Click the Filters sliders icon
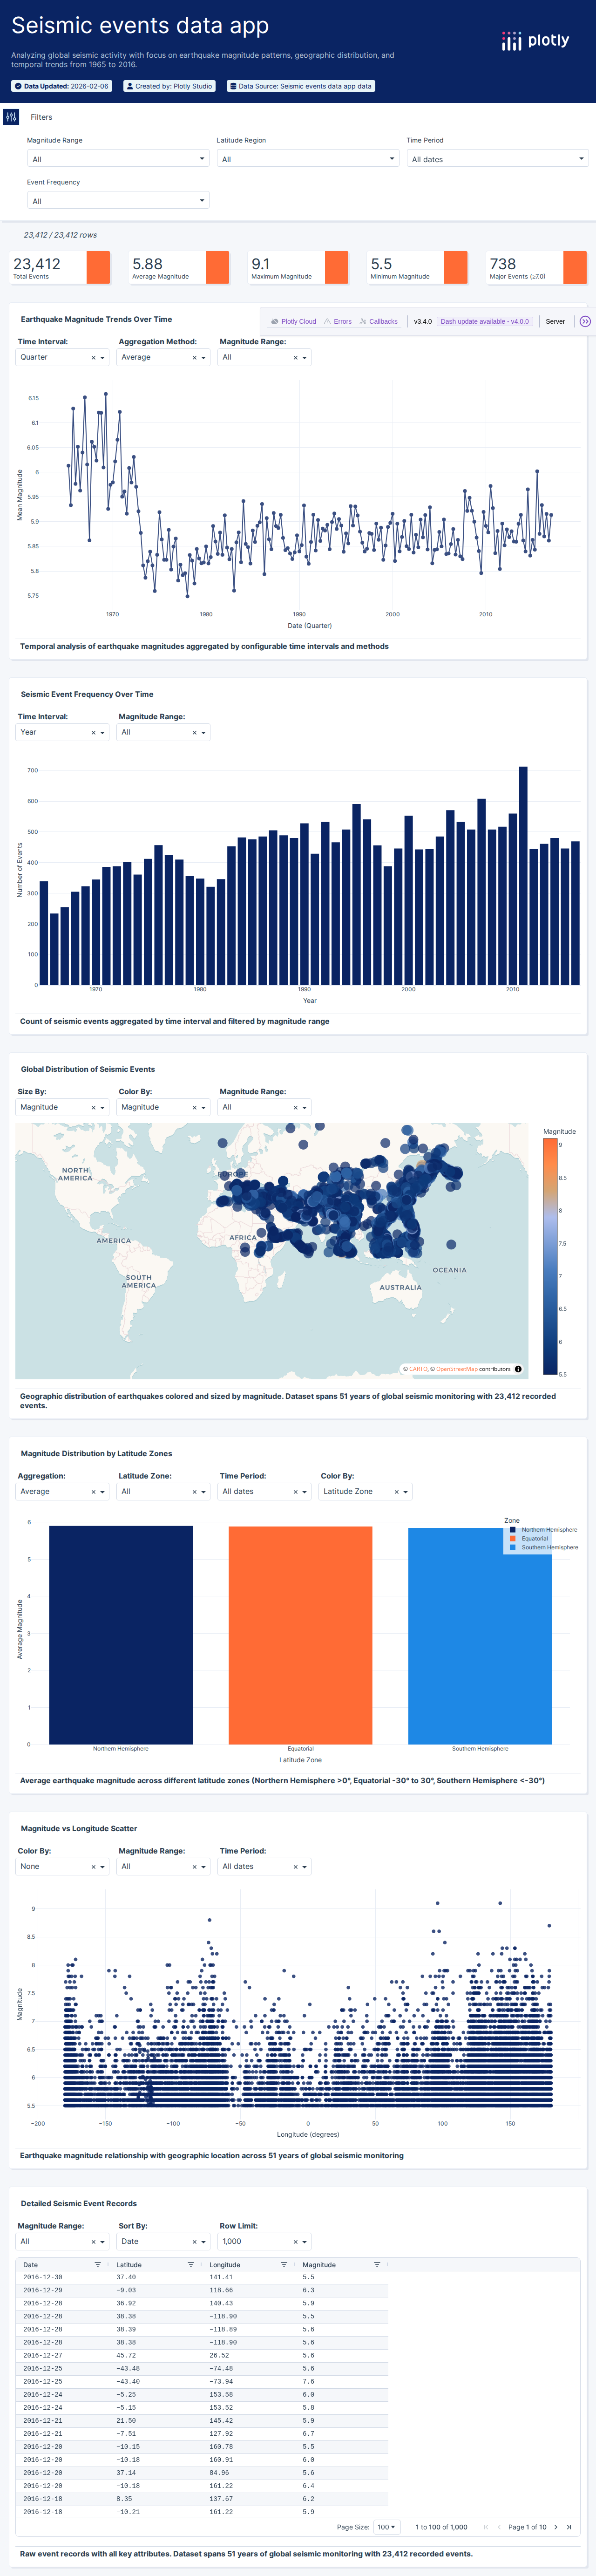The width and height of the screenshot is (596, 2576). (11, 117)
